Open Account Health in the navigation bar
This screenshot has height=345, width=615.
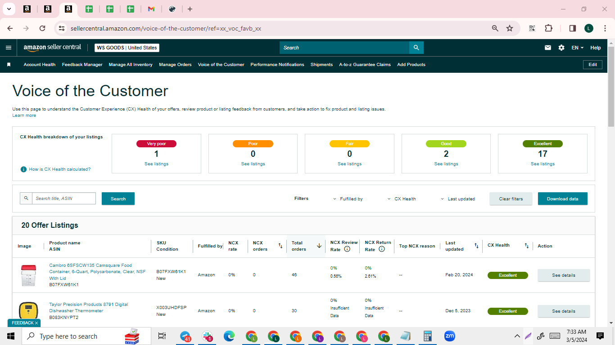point(40,65)
